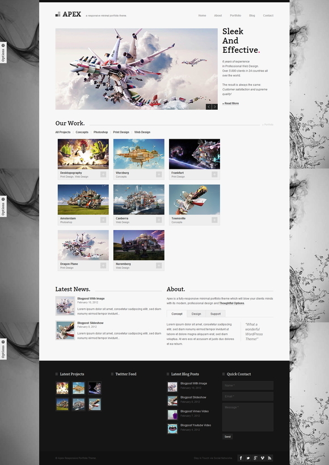Open the RSS feed icon in footer
Viewport: 329px width, 465px height.
[269, 458]
